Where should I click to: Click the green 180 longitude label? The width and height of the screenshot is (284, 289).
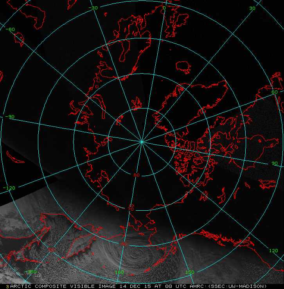click(x=119, y=272)
